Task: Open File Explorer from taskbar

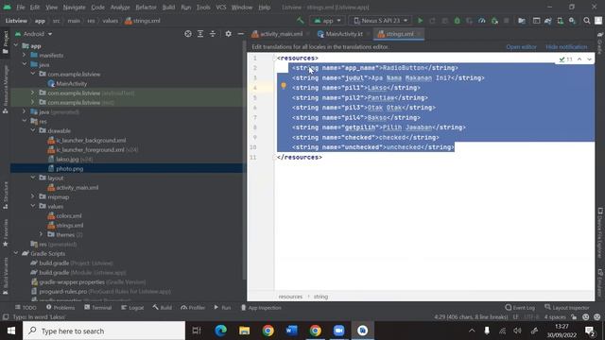Action: [x=244, y=331]
